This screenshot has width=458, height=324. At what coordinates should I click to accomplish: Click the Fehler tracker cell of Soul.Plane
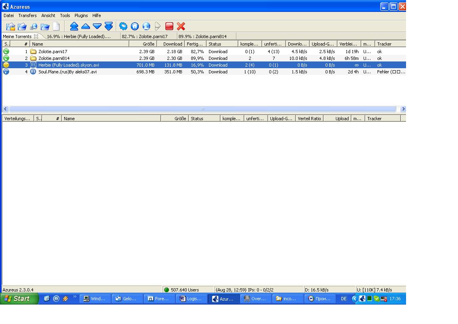[391, 71]
